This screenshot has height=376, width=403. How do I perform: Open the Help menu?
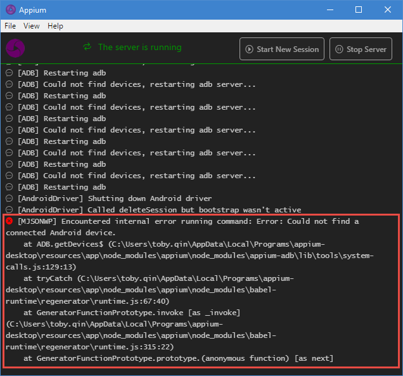[x=55, y=26]
